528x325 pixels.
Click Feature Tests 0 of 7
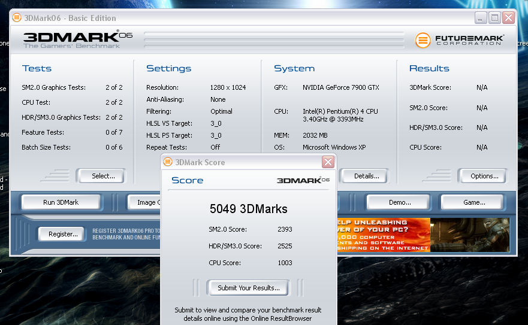pos(72,132)
